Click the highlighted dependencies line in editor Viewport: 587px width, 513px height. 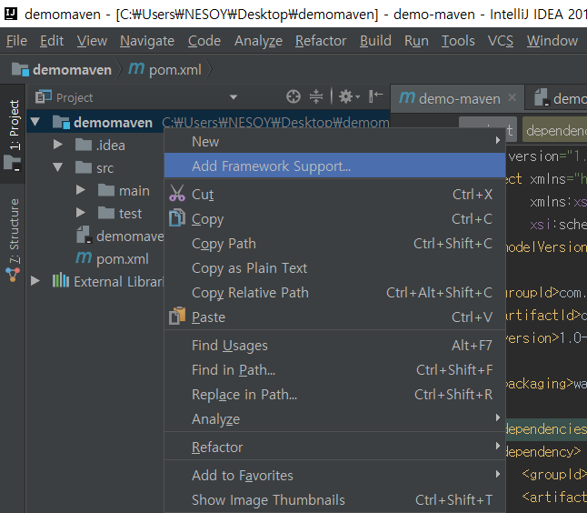546,428
